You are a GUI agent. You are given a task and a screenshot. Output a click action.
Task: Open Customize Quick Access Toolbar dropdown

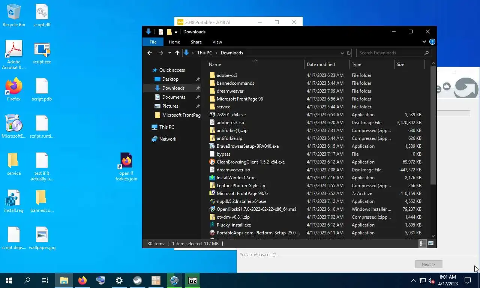click(176, 32)
